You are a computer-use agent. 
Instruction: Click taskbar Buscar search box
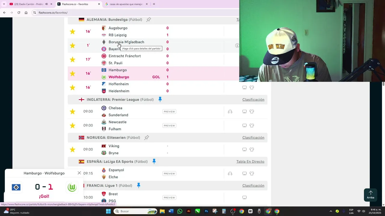(135, 211)
